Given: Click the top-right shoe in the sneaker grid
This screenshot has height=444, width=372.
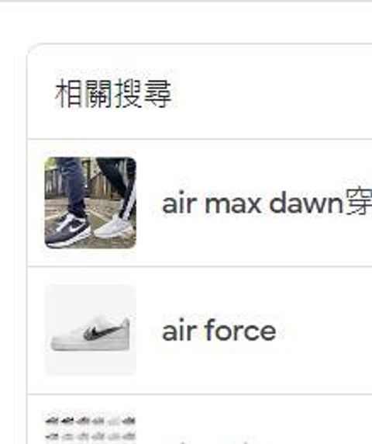Looking at the screenshot, I should click(130, 421).
